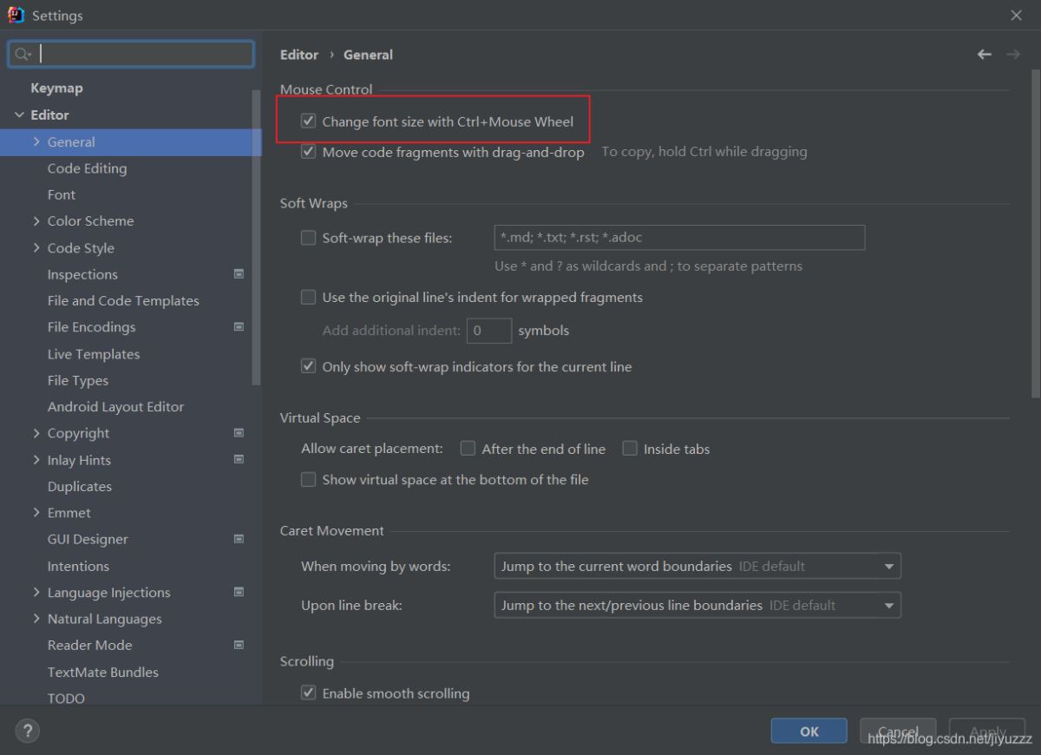The height and width of the screenshot is (755, 1041).
Task: Enable Soft-wrap these files checkbox
Action: tap(308, 238)
